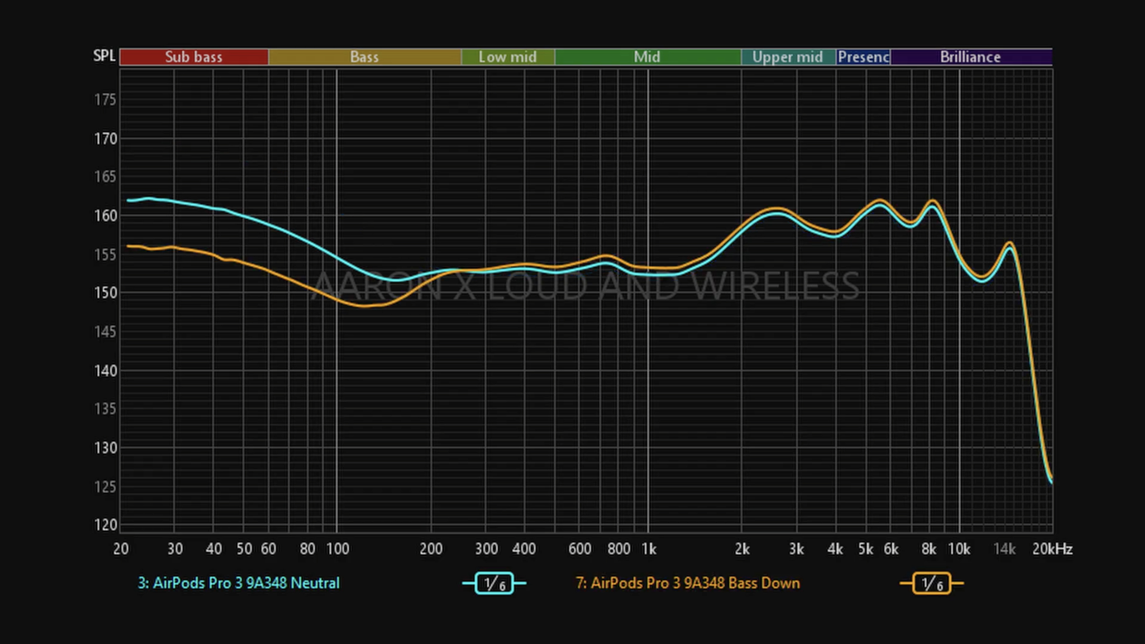Image resolution: width=1145 pixels, height=644 pixels.
Task: Click the orange 1/6 smoothing indicator
Action: [932, 583]
